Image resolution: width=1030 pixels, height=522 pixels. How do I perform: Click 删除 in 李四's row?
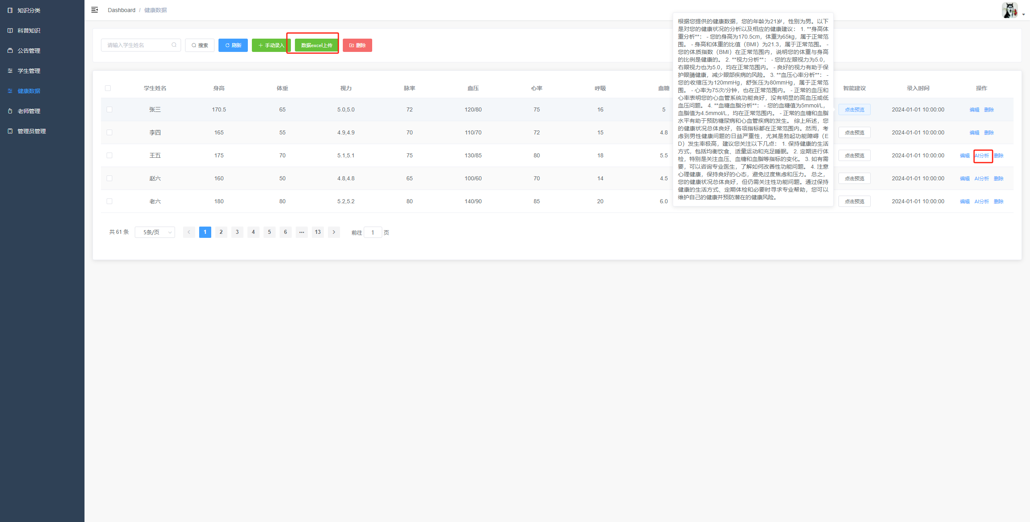[x=989, y=132]
